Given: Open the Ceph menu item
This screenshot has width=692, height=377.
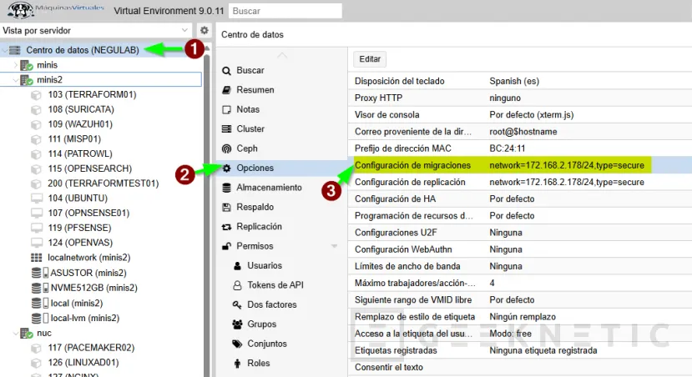Looking at the screenshot, I should click(x=282, y=148).
